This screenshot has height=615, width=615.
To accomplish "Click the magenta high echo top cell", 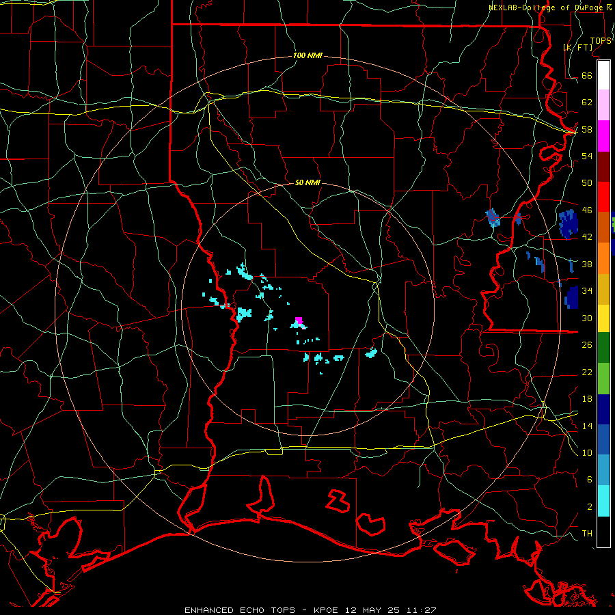I will (x=299, y=320).
